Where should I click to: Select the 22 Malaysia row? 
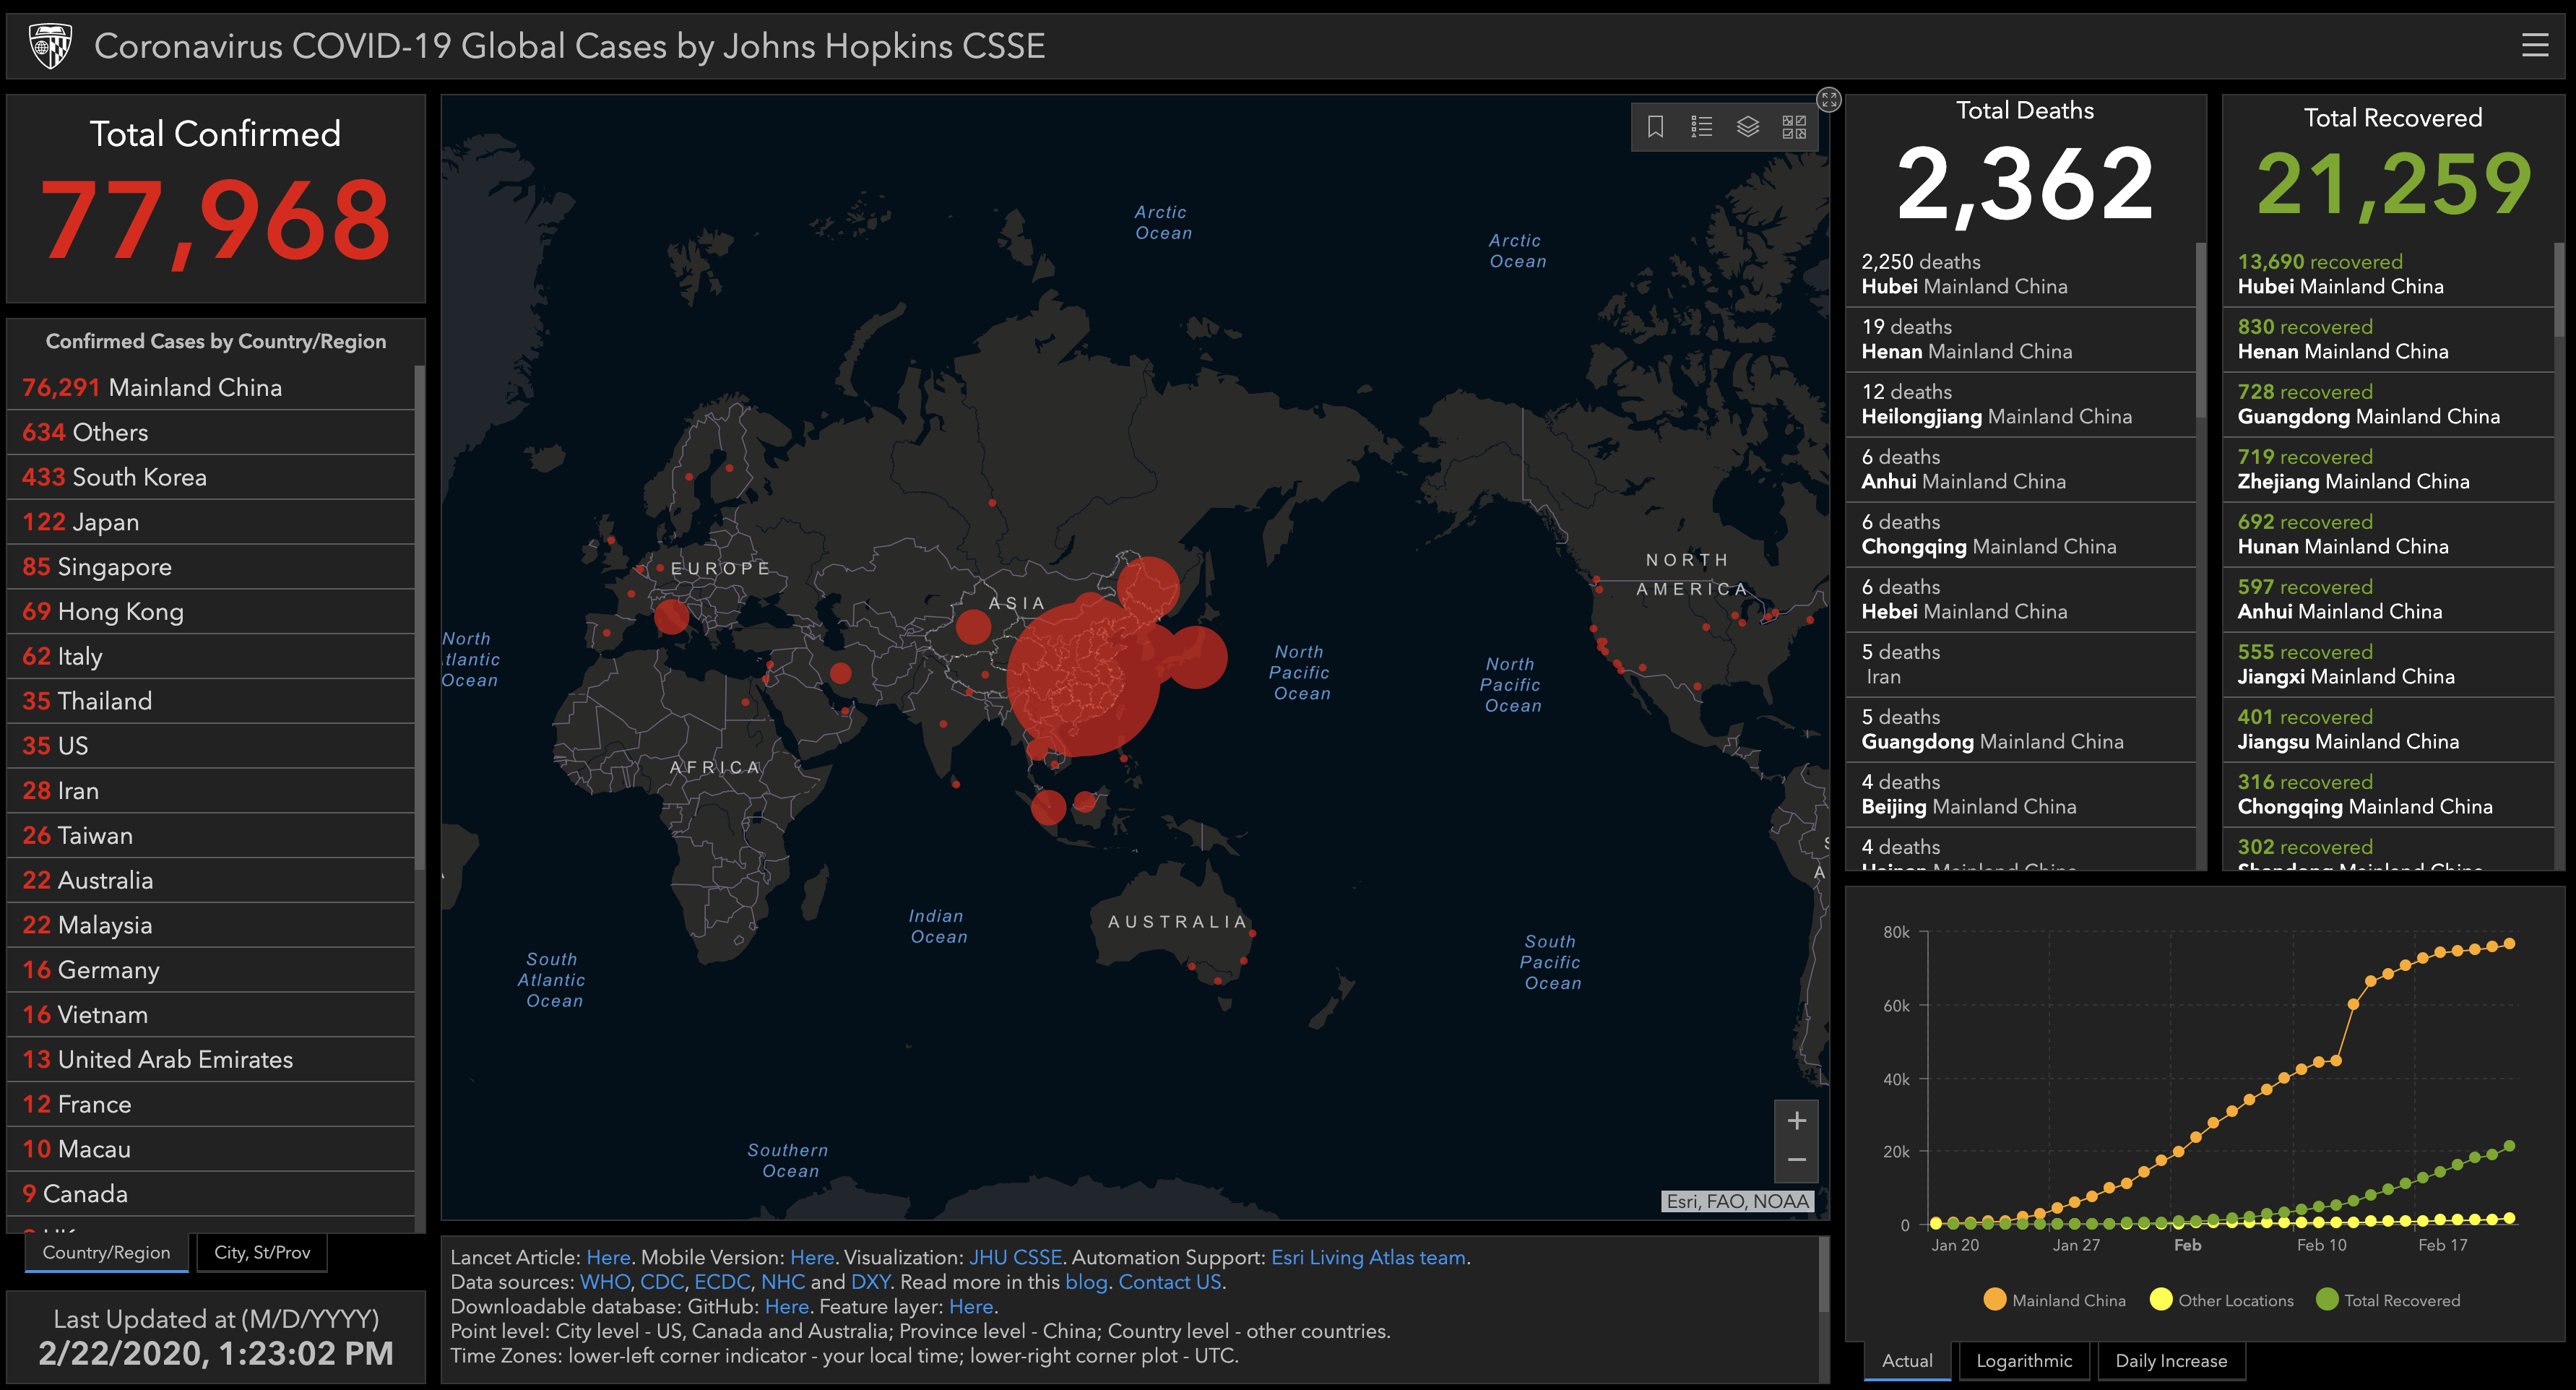click(x=211, y=925)
